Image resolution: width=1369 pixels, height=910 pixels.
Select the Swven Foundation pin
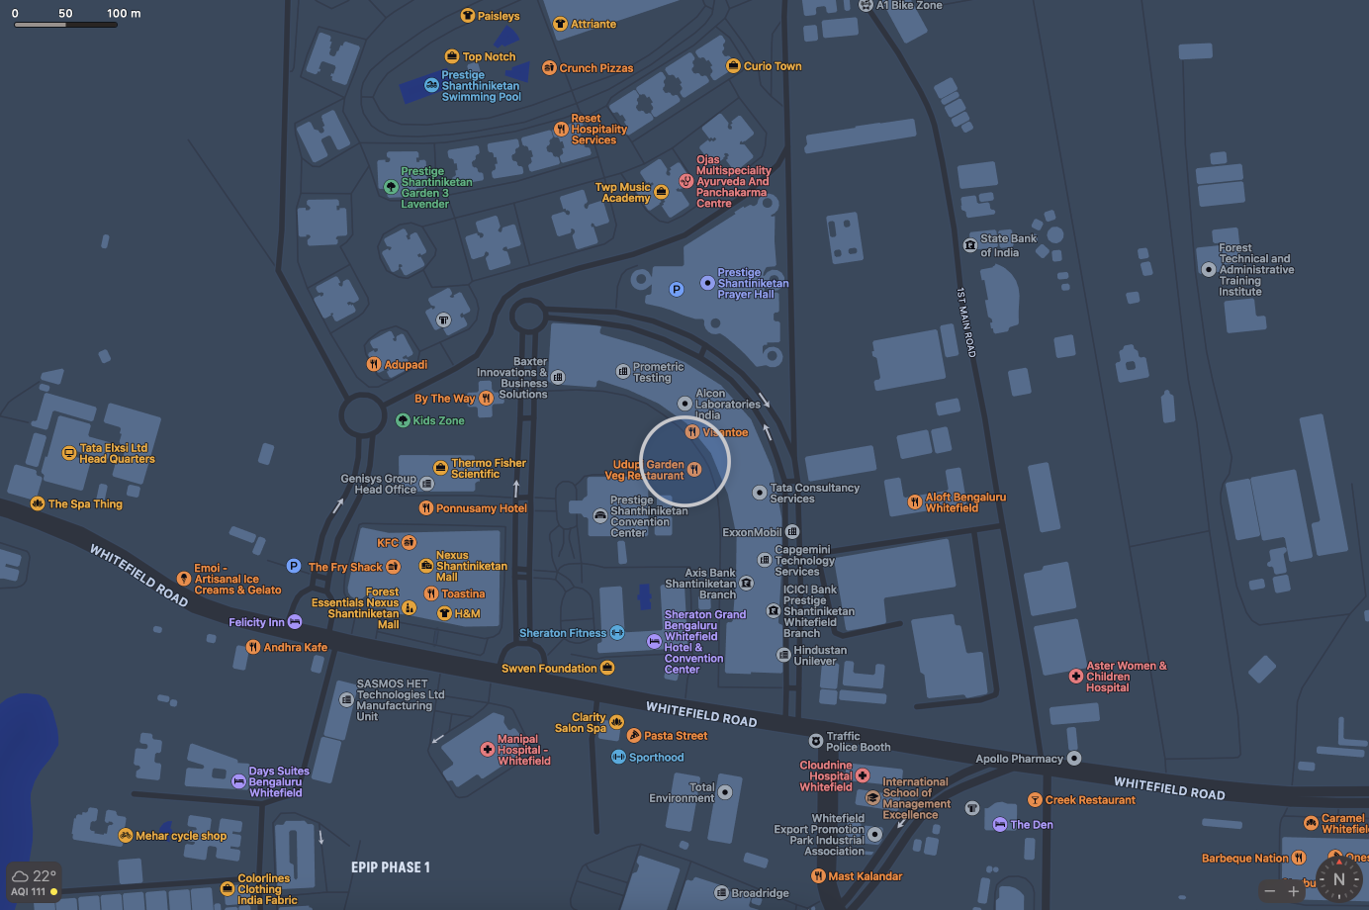(607, 668)
